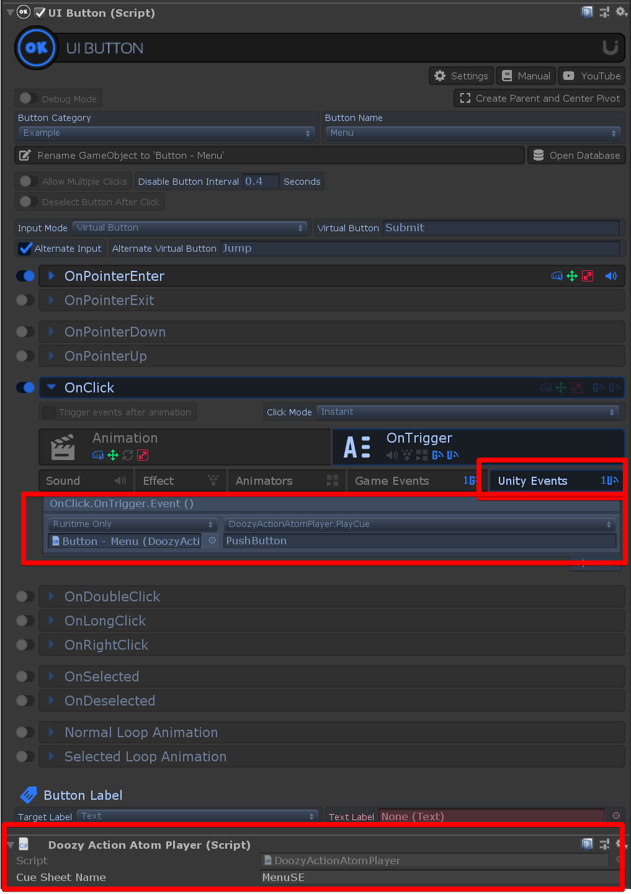Open the Runtime Only event dropdown
Screen dimensions: 631x894
coord(133,524)
